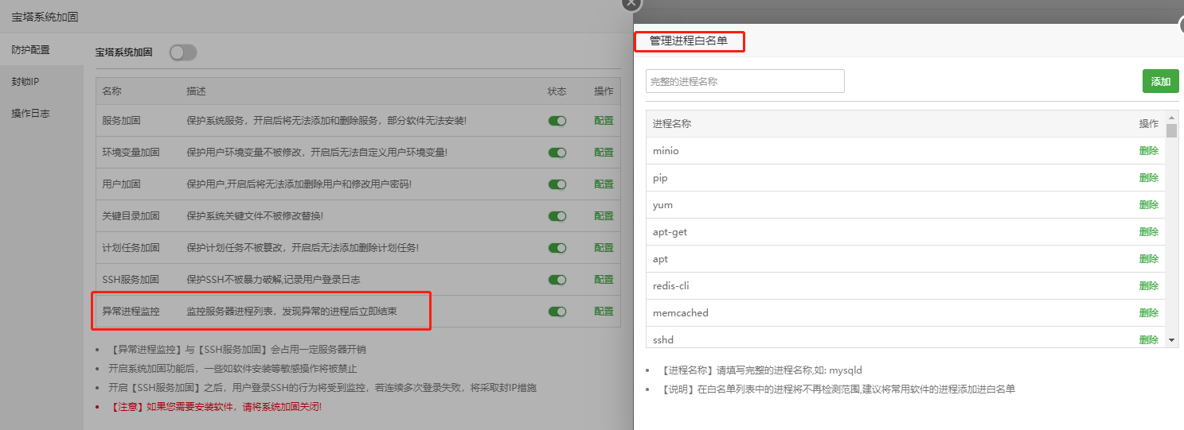Toggle SSH服务加固 status switch

pyautogui.click(x=557, y=280)
